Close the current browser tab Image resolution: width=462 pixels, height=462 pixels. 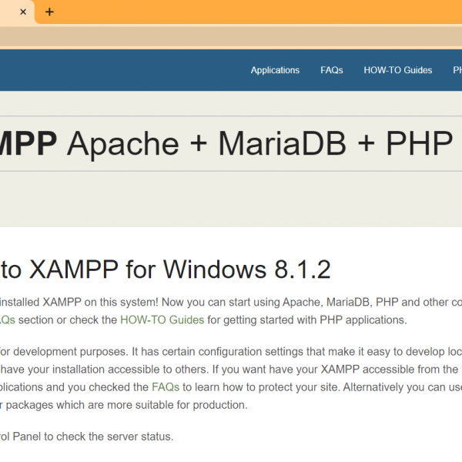[x=23, y=12]
